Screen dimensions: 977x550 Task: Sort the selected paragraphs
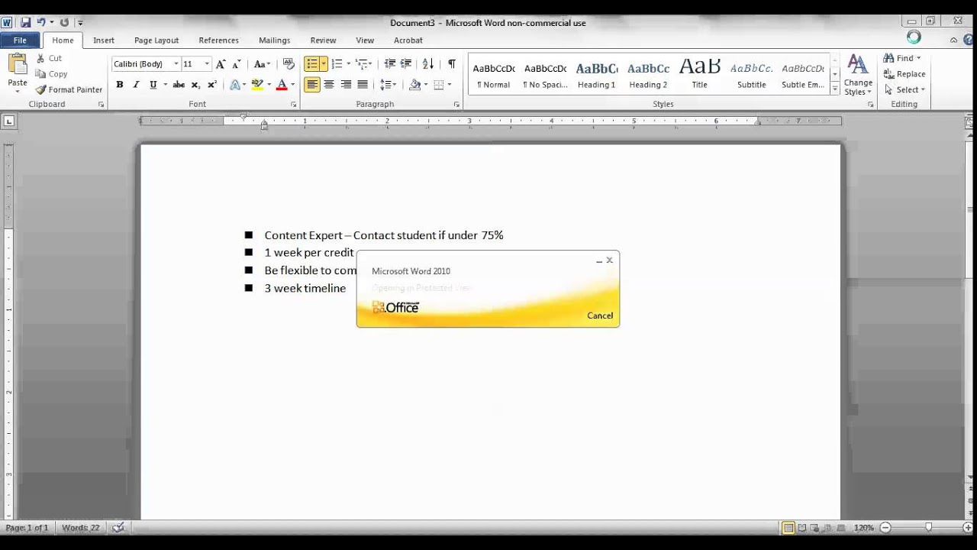(x=428, y=64)
